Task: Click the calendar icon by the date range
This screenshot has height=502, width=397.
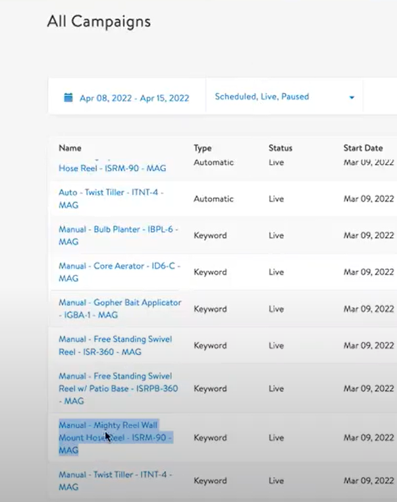Action: (68, 98)
